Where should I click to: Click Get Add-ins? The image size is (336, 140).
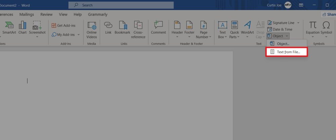coord(64,25)
